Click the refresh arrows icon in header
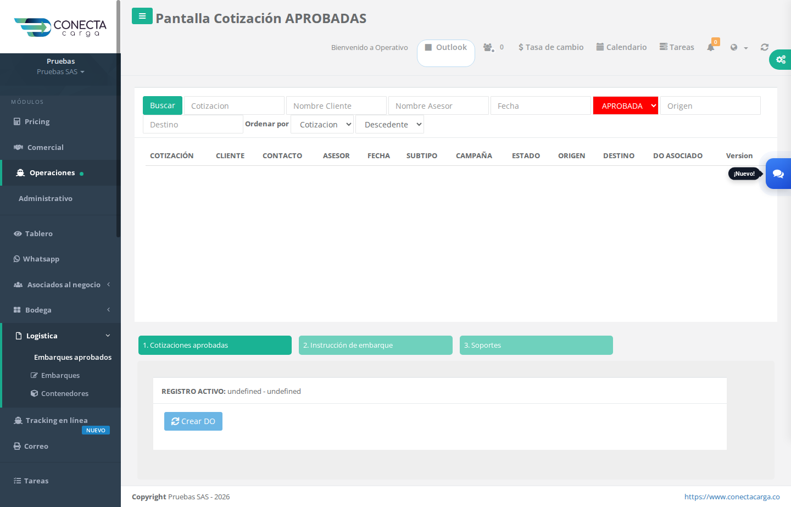Viewport: 791px width, 507px height. [765, 47]
